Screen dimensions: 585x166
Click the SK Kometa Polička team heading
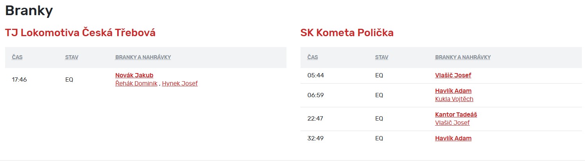[347, 33]
